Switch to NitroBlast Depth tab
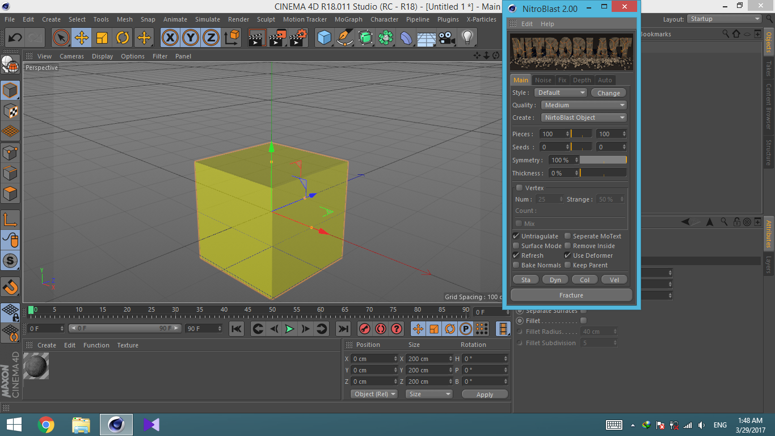 (582, 80)
